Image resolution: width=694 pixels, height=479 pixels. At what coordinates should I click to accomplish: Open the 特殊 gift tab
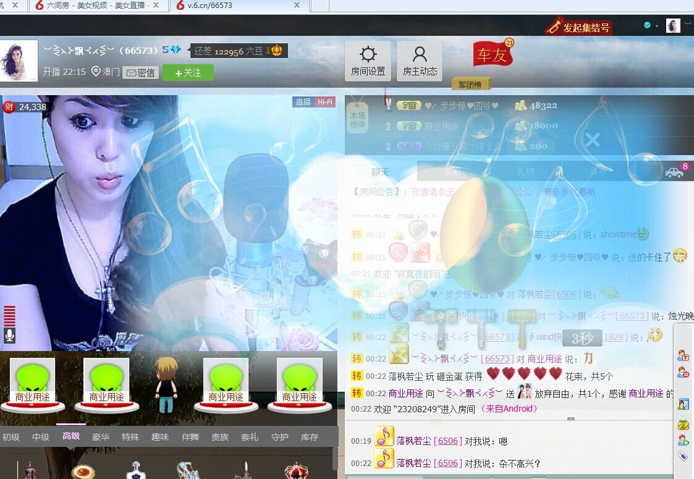tap(130, 437)
